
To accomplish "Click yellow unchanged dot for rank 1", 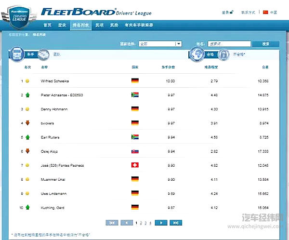I will pyautogui.click(x=27, y=81).
